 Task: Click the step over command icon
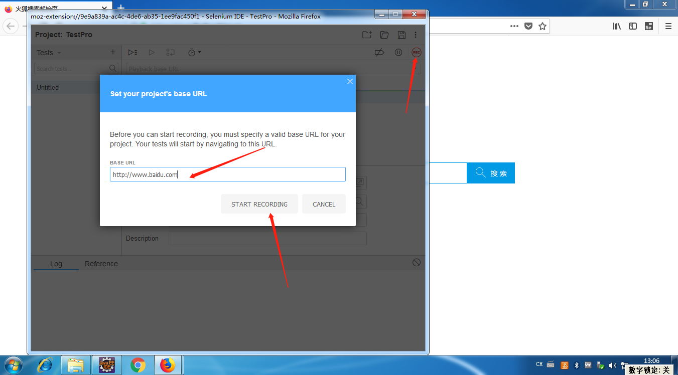pyautogui.click(x=171, y=52)
